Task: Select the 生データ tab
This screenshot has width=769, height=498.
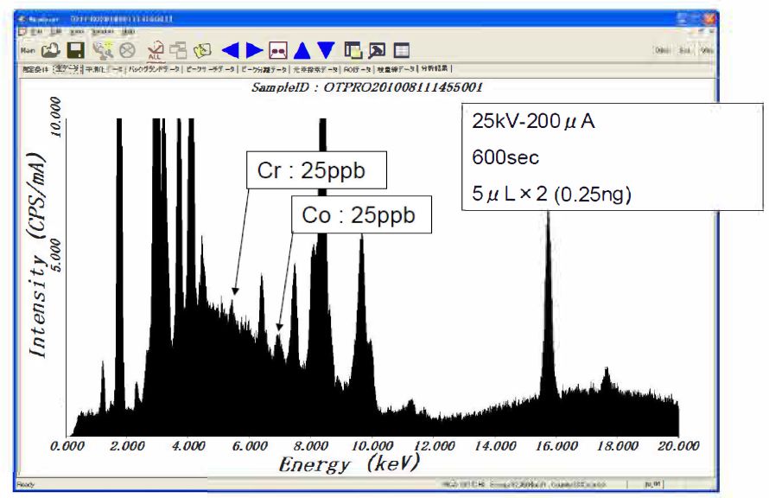Action: click(67, 69)
